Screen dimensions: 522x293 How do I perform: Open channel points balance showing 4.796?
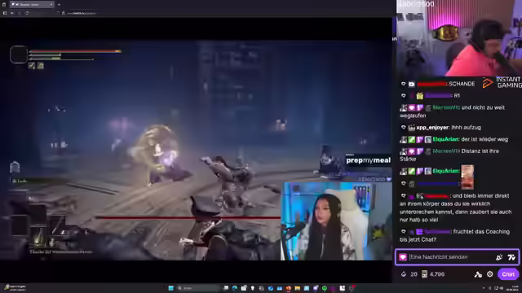[433, 274]
